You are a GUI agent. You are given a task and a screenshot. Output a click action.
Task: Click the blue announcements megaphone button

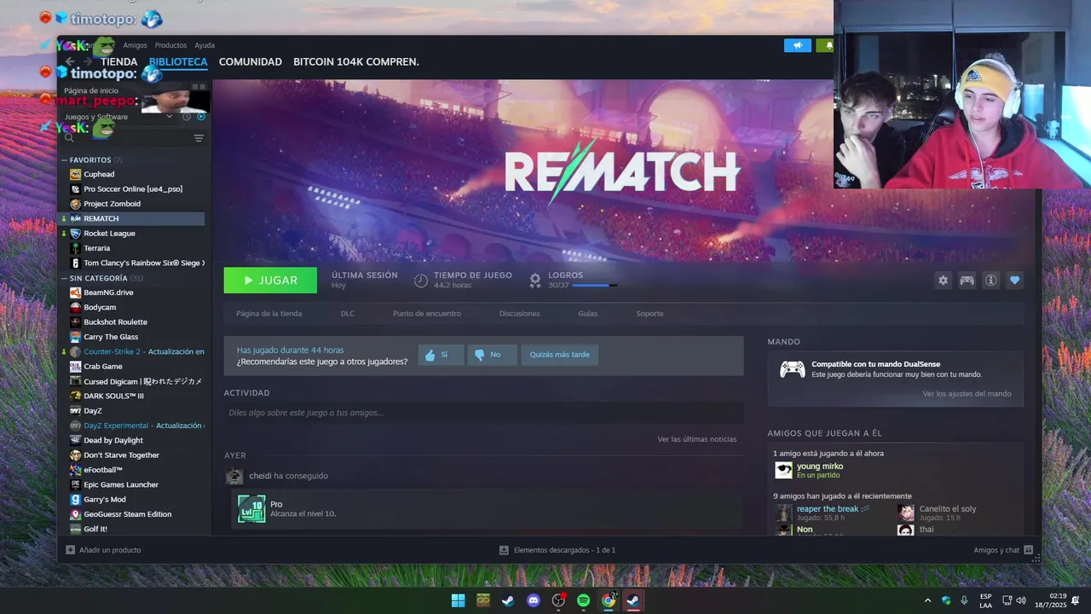798,45
